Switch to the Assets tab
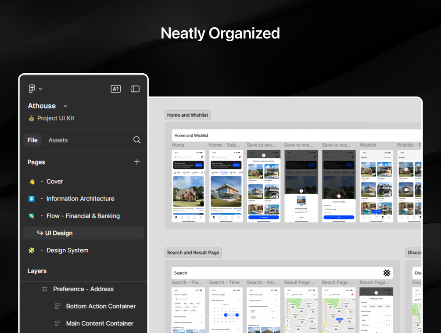Screen dimensions: 441x333 [x=58, y=140]
